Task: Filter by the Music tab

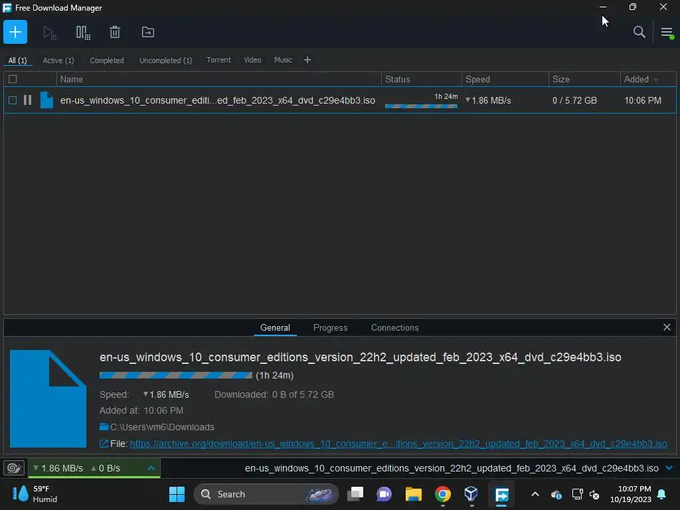Action: pyautogui.click(x=283, y=60)
